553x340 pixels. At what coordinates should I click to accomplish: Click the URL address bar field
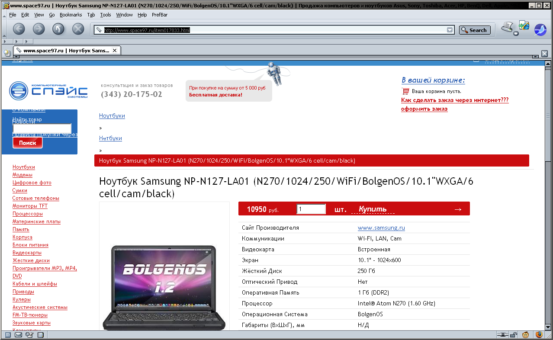click(275, 30)
